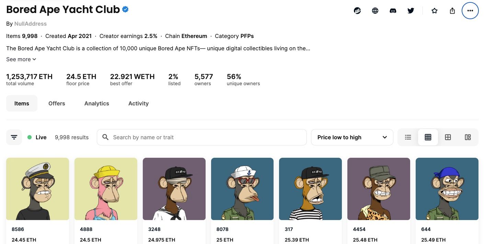Open the analytics chart icon link
The height and width of the screenshot is (244, 485).
(x=357, y=11)
